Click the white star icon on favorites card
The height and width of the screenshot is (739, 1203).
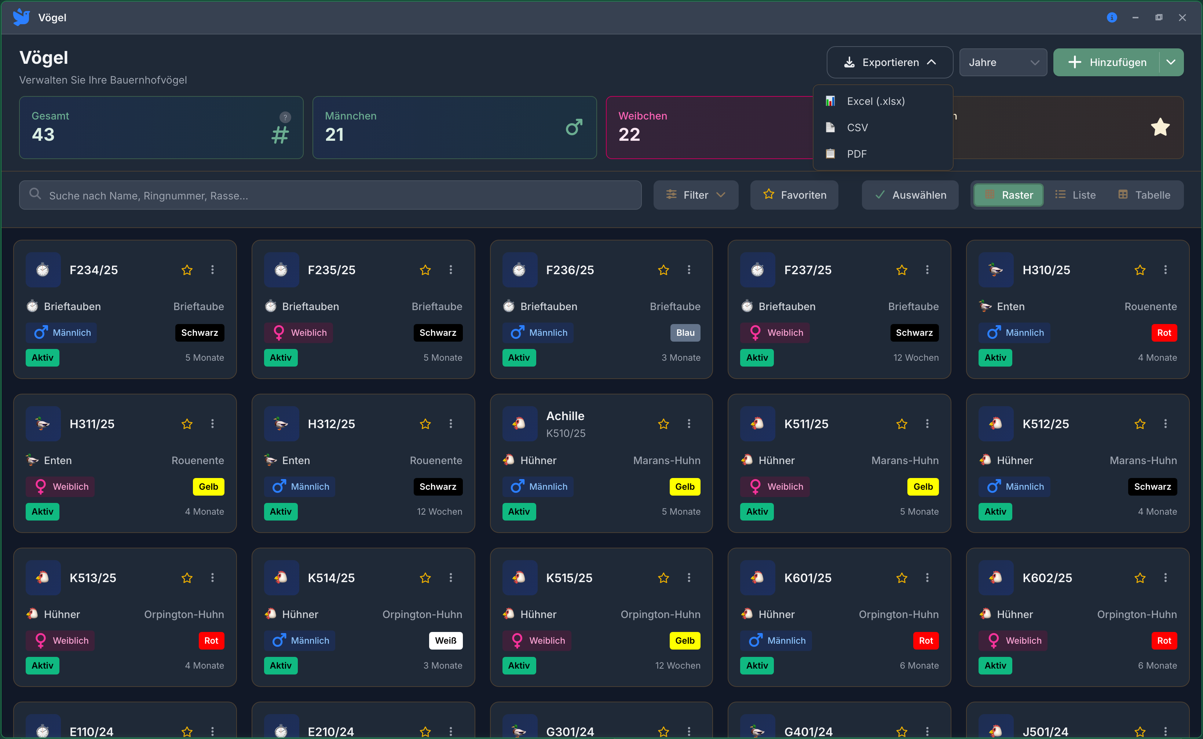point(1160,127)
